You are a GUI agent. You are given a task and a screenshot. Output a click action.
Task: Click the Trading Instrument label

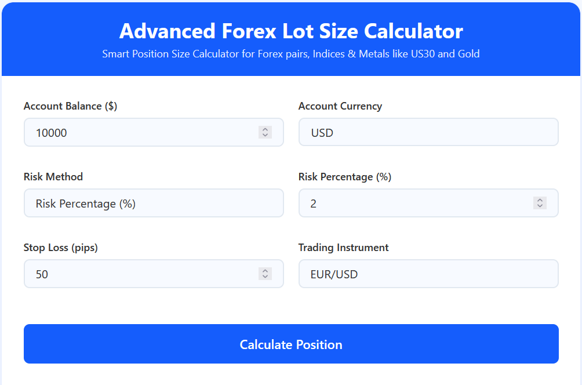343,248
